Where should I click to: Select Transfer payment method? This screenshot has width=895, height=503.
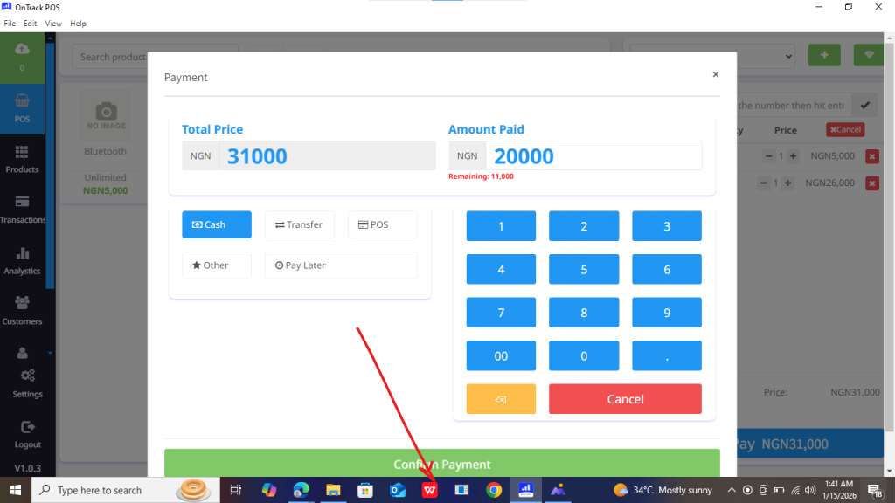(x=299, y=224)
